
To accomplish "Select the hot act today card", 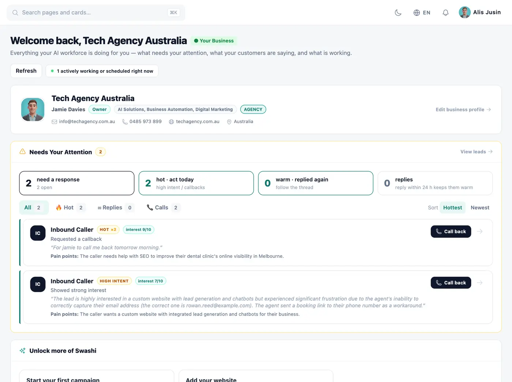I will (196, 183).
